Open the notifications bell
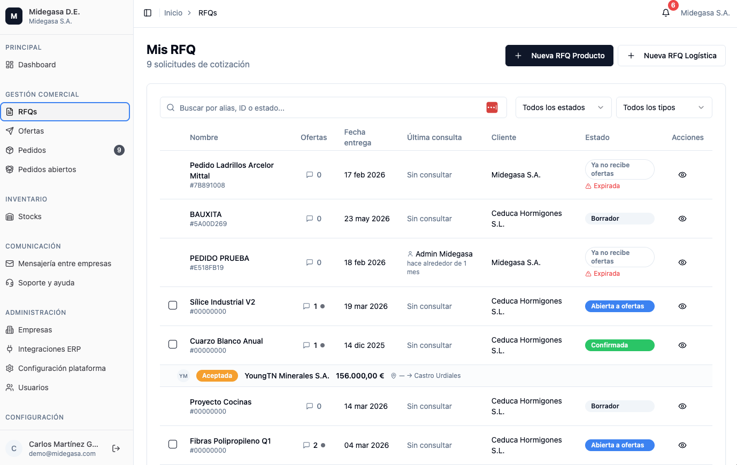This screenshot has width=737, height=465. [x=666, y=13]
